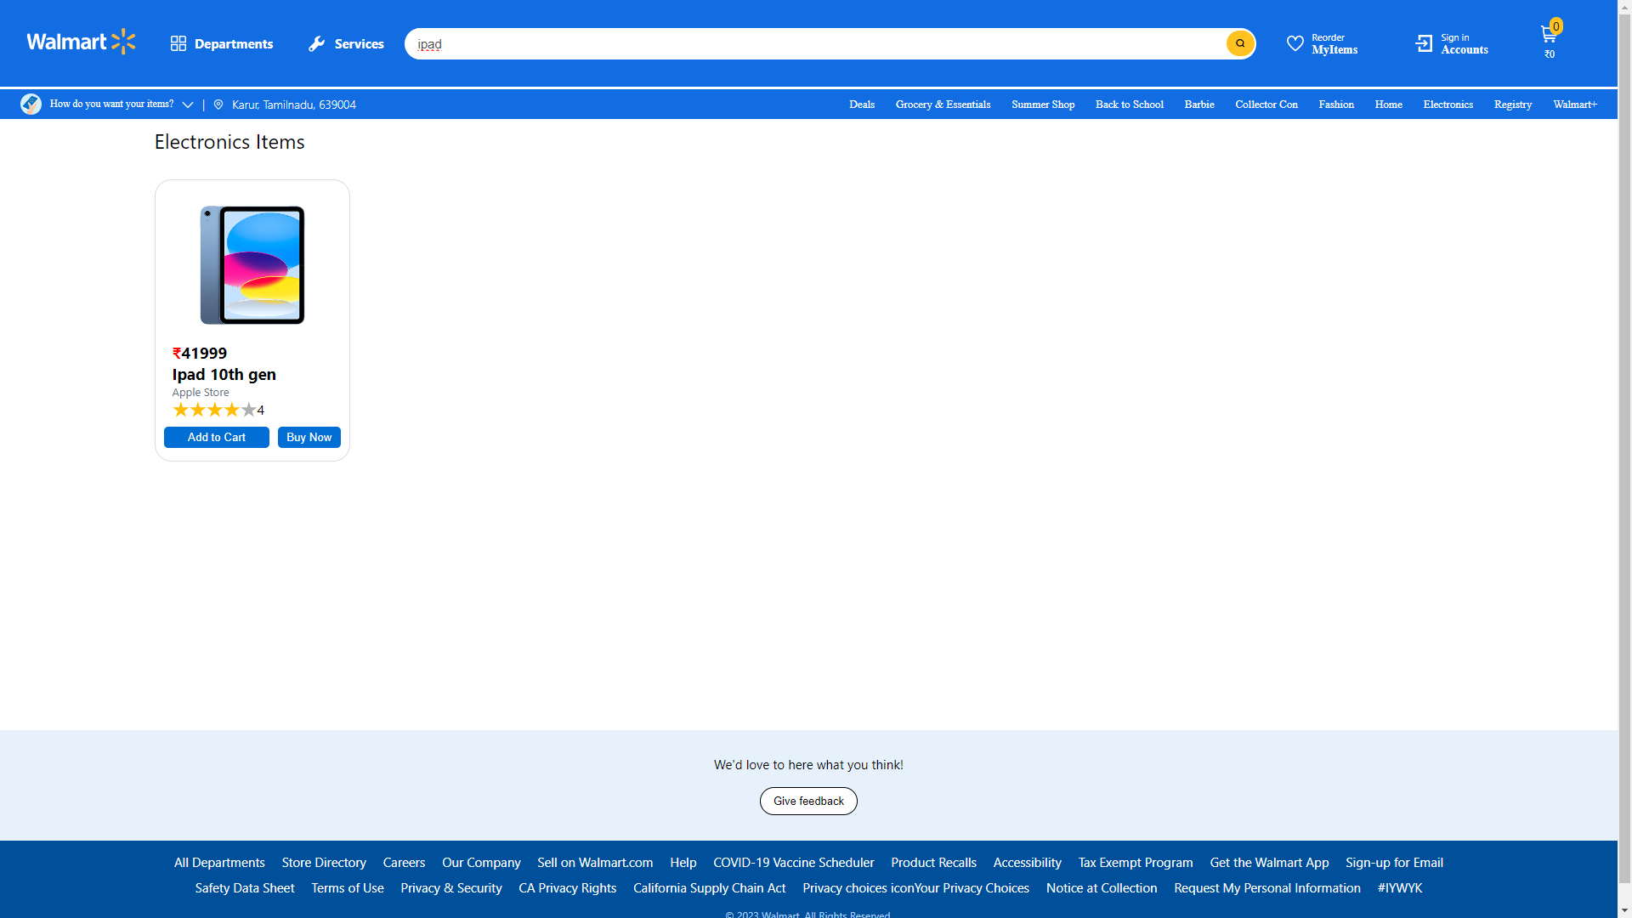Open Services wrench icon menu
This screenshot has height=918, width=1632.
pyautogui.click(x=316, y=43)
